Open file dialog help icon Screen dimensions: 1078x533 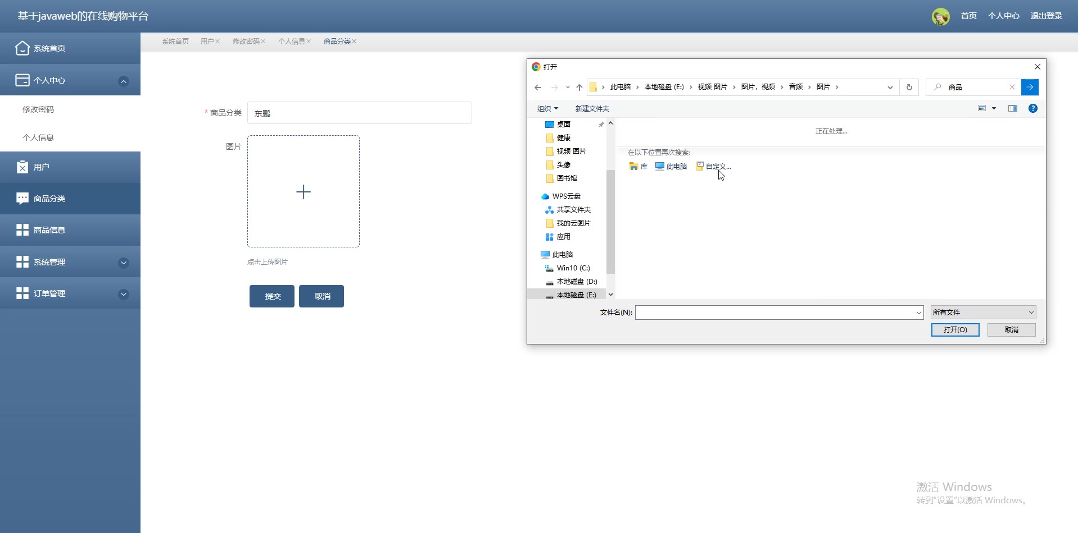(1032, 108)
